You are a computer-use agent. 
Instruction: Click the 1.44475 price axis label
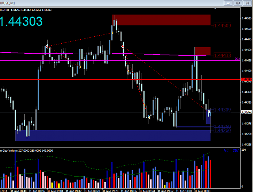click(x=247, y=39)
